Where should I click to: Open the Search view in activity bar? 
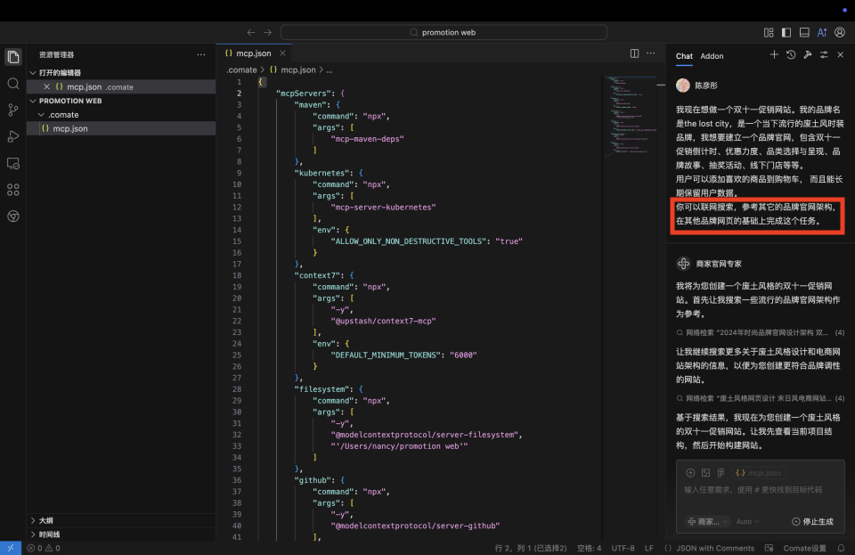coord(13,83)
